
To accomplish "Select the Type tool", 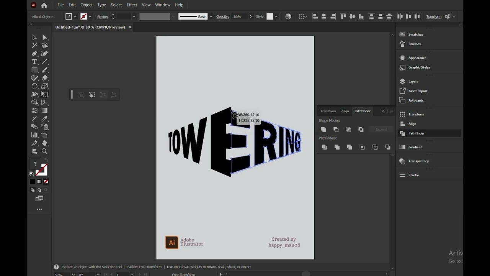I will click(x=34, y=62).
